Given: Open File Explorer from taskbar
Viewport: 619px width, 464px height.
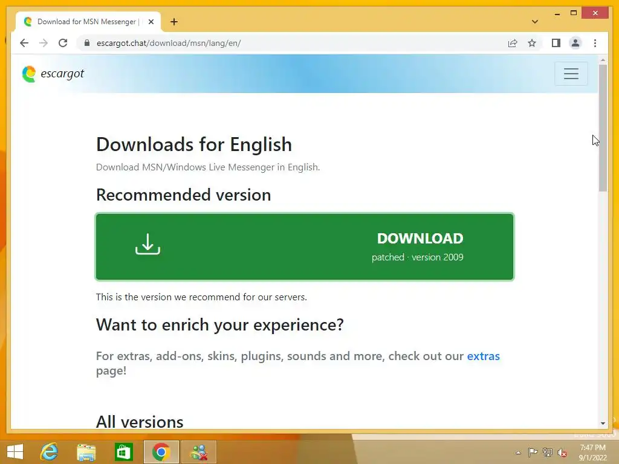Looking at the screenshot, I should (x=86, y=452).
